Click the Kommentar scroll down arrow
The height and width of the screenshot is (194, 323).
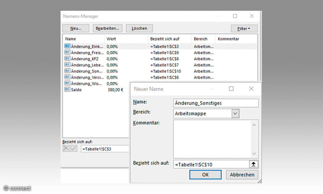pyautogui.click(x=254, y=154)
